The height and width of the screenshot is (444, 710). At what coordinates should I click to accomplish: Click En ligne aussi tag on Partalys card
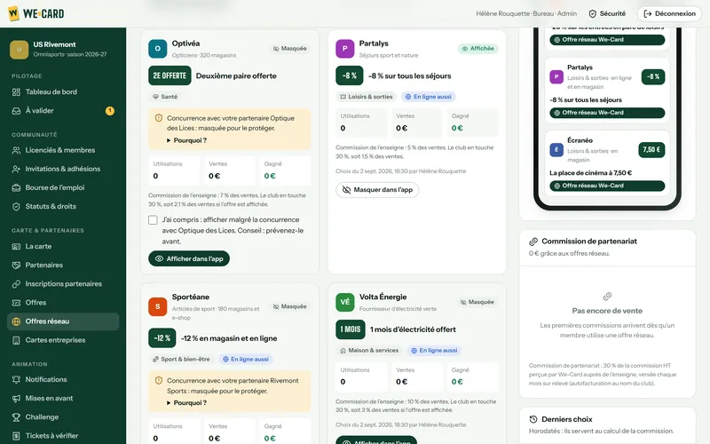pyautogui.click(x=428, y=97)
